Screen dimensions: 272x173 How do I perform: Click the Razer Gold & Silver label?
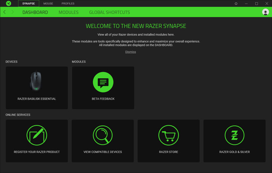point(235,152)
